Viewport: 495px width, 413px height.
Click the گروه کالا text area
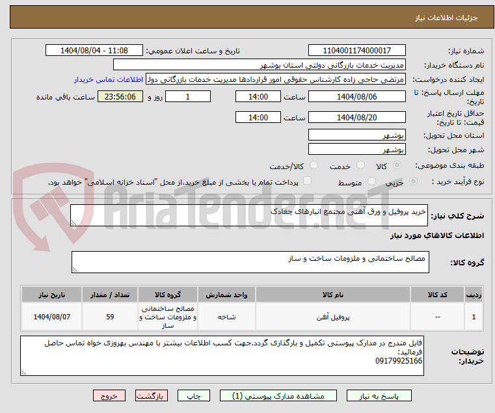point(250,262)
